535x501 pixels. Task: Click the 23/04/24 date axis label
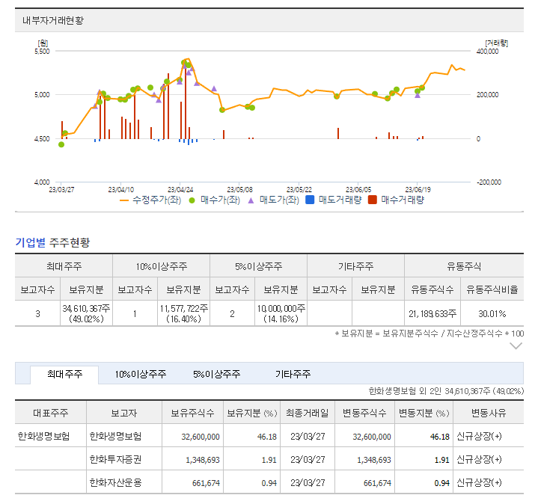tap(180, 190)
